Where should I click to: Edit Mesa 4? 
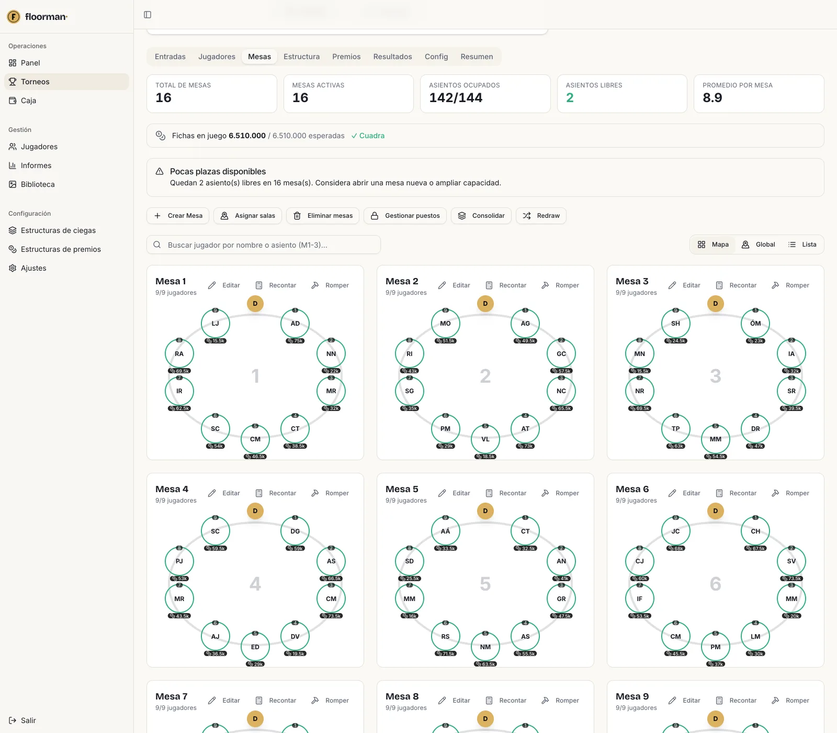(x=224, y=493)
